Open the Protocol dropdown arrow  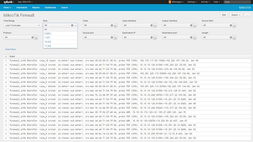pos(36,37)
